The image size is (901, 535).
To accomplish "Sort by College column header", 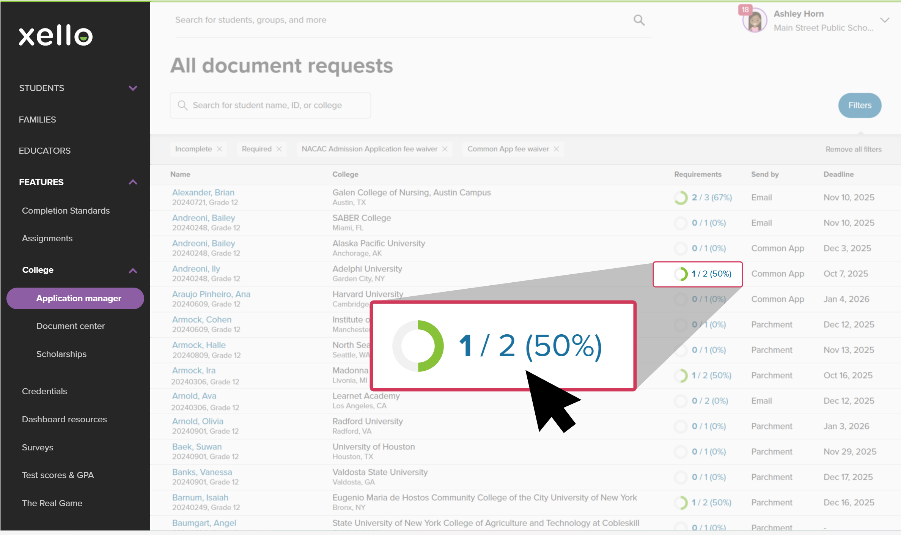I will (x=345, y=174).
